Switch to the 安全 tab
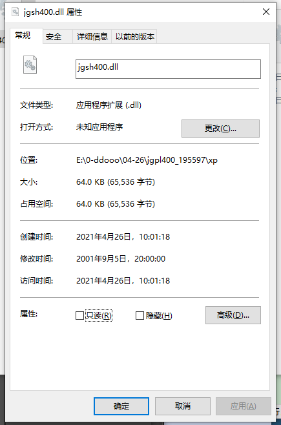 click(54, 37)
